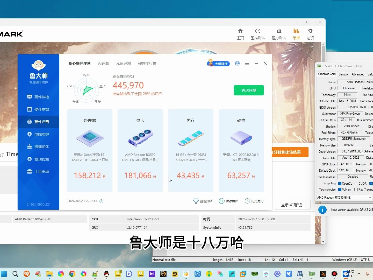
Task: Open 3DMark 基准测试 benchmark icon
Action: tap(257, 31)
